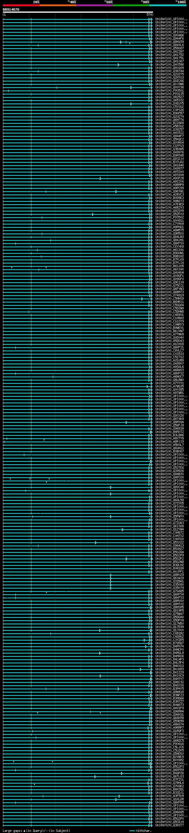Select the UniRef100_Q38744 label
The width and height of the screenshot is (189, 833).
170,71
